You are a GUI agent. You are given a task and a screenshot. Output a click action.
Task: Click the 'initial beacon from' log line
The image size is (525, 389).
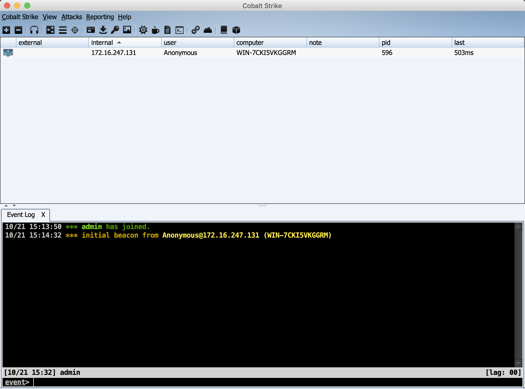[168, 235]
